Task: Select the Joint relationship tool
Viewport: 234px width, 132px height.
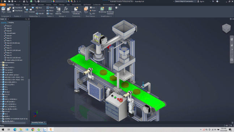Action: [x=26, y=10]
